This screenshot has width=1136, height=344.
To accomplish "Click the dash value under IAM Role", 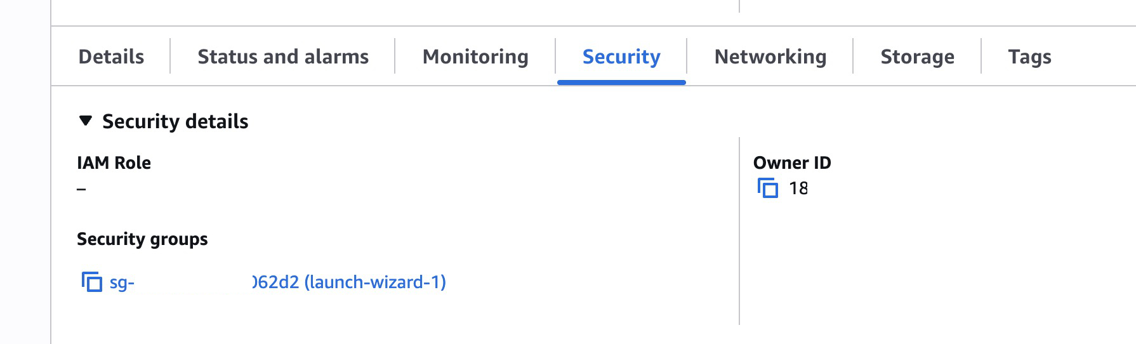I will tap(81, 189).
